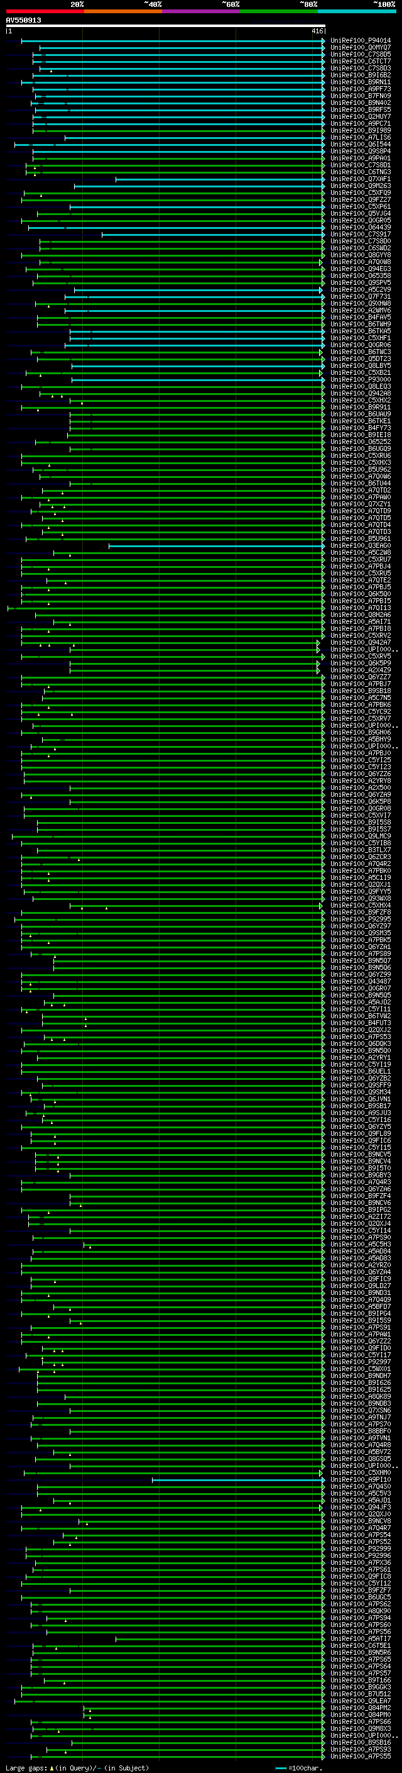Select the query label AV550913
Image resolution: width=402 pixels, height=1773 pixels.
pos(23,20)
